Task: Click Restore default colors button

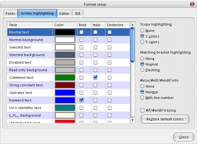Action: 165,119
